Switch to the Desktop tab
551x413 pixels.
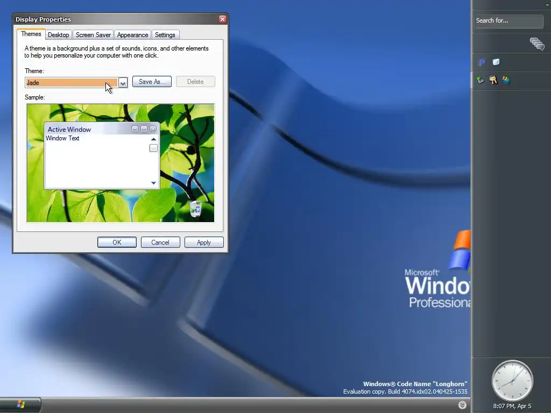tap(58, 35)
